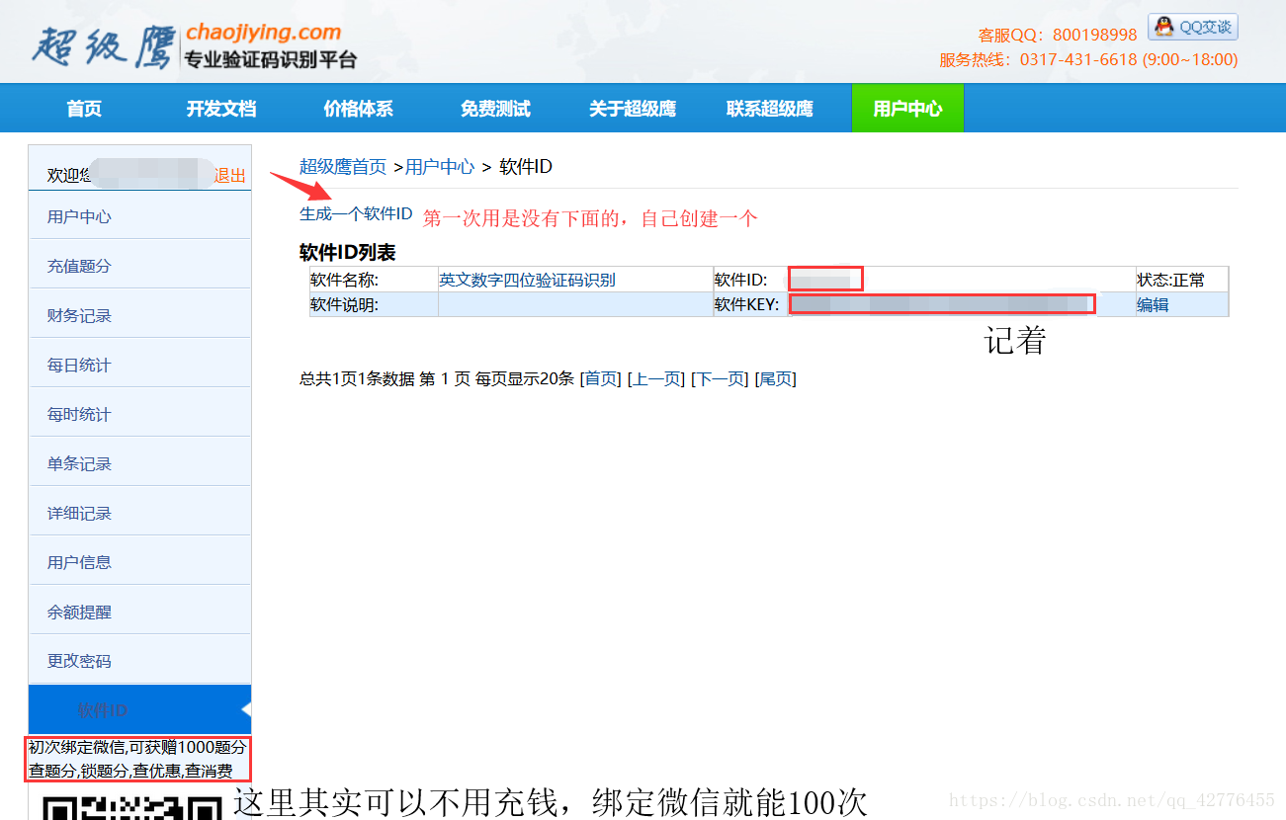Viewport: 1286px width, 820px height.
Task: Open 财务记录 in the sidebar
Action: tap(139, 315)
